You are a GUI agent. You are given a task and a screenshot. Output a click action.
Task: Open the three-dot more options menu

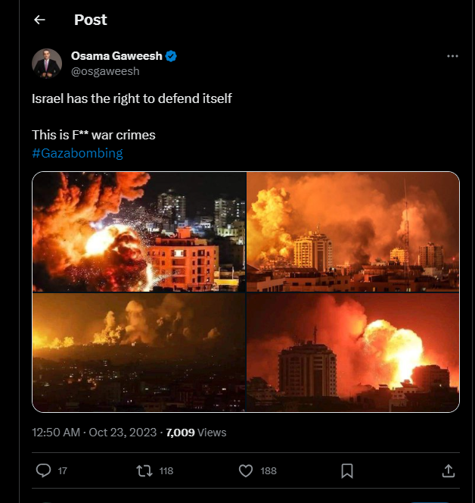452,56
